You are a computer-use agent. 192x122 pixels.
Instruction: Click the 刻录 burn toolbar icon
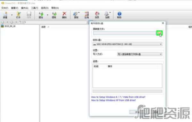pyautogui.click(x=97, y=15)
